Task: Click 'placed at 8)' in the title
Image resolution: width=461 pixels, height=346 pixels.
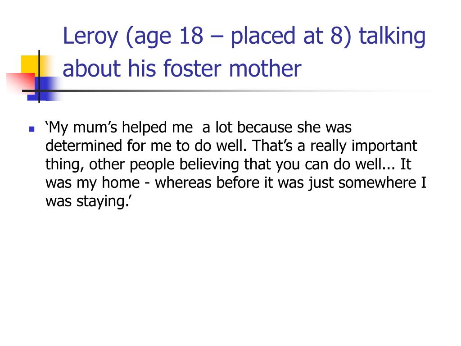Action: pyautogui.click(x=291, y=36)
